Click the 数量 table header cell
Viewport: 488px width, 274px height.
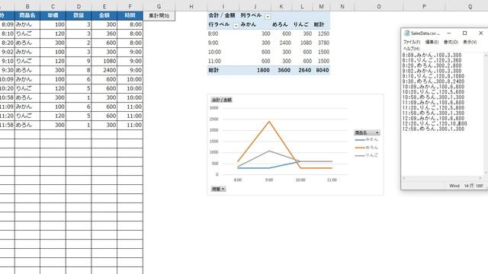(79, 15)
